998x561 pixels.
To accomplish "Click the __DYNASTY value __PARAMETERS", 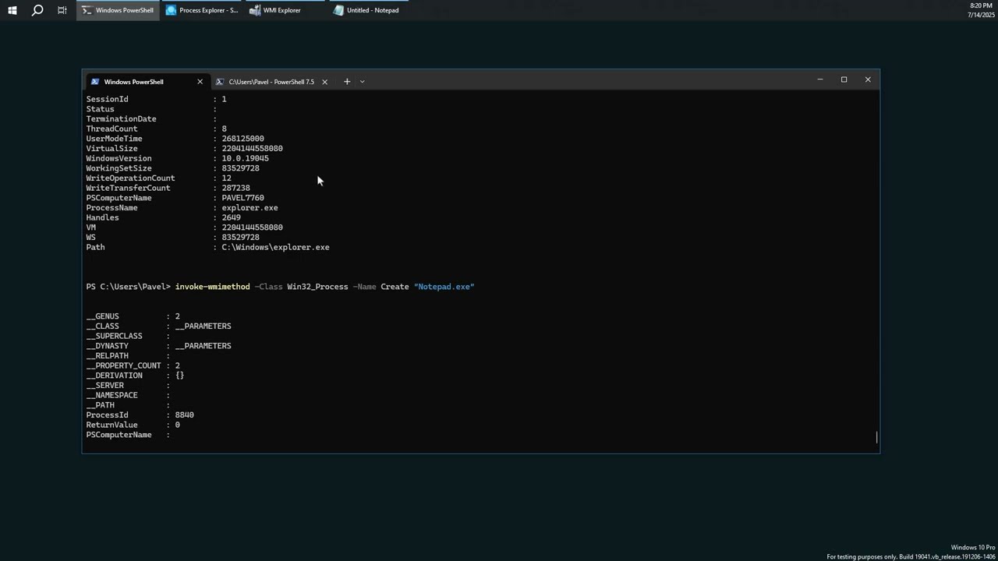I will click(x=203, y=346).
